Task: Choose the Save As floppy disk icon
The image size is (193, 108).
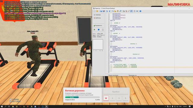Action: [x=104, y=11]
